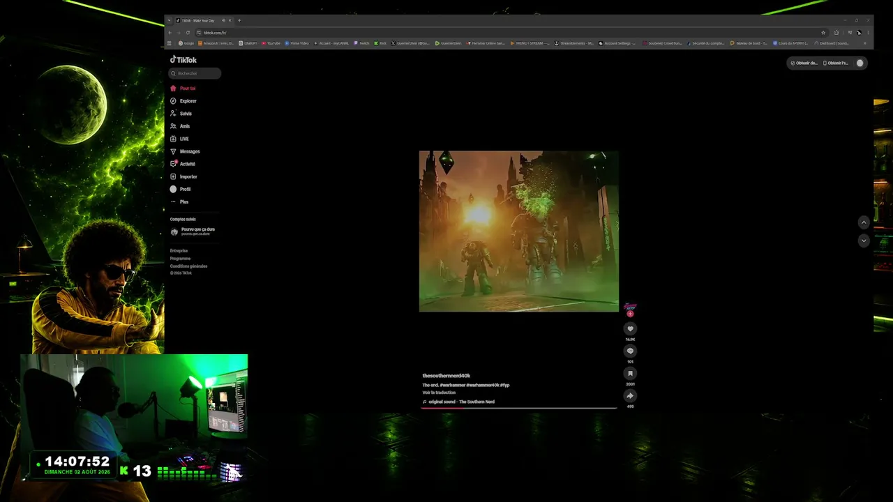Open the Pourvu que ça dure account
Viewport: 893px width, 502px height.
[x=193, y=231]
